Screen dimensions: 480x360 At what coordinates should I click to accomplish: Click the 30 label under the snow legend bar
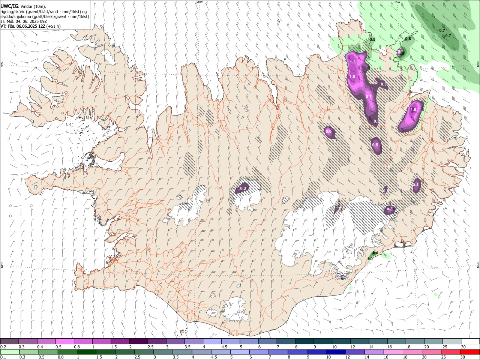click(x=463, y=347)
